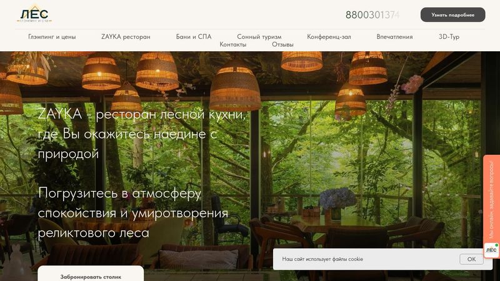
Task: Click the cookie notice text
Action: [x=322, y=259]
